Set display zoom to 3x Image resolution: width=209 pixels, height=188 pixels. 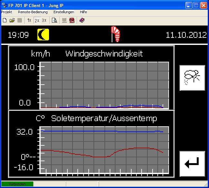click(44, 20)
